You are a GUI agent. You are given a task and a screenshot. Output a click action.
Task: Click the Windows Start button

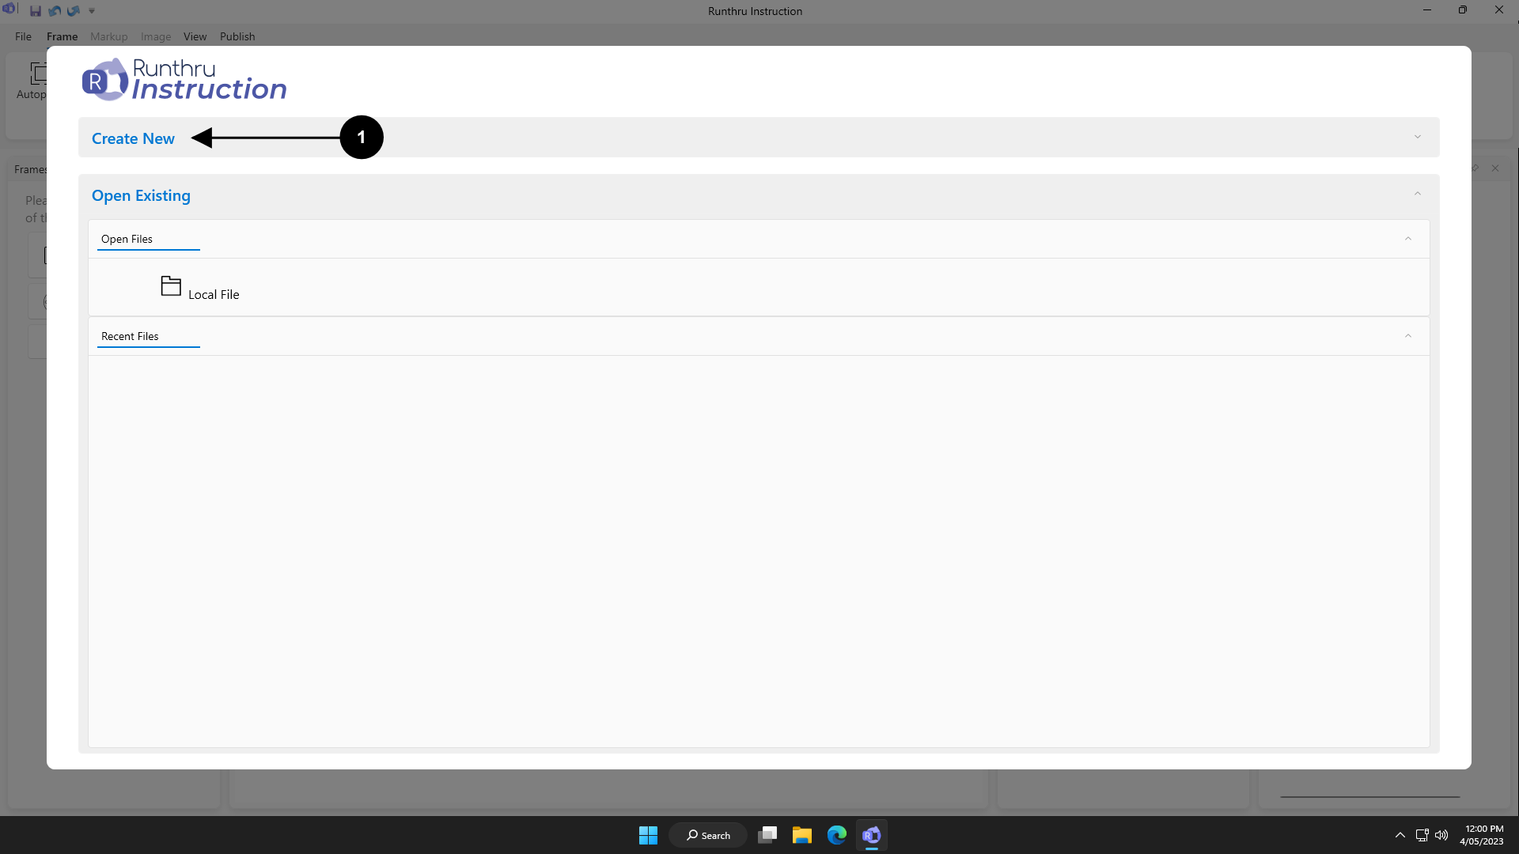[648, 835]
